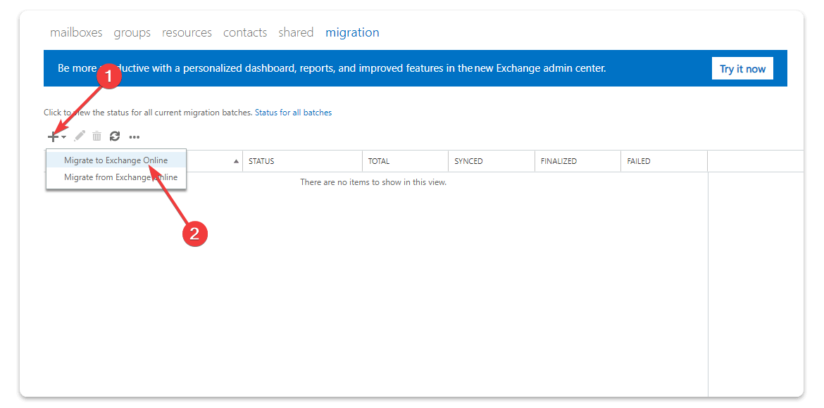
Task: Choose Migrate from Exchange Online
Action: click(x=116, y=177)
